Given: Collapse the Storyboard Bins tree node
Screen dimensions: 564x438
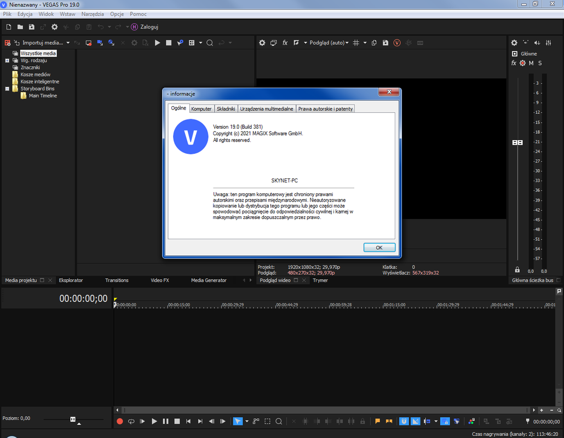Looking at the screenshot, I should tap(7, 89).
